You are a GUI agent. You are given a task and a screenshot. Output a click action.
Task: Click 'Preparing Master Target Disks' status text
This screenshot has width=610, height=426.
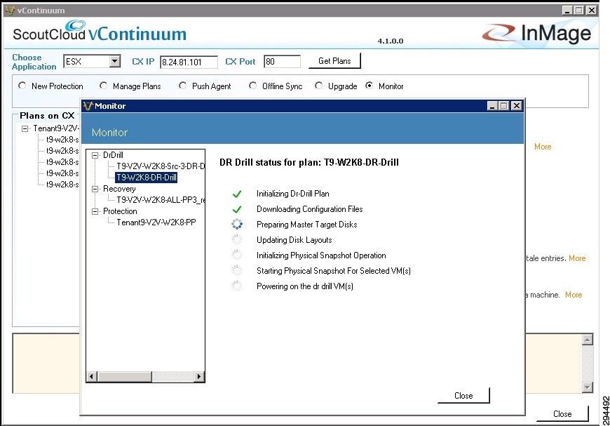(x=306, y=225)
